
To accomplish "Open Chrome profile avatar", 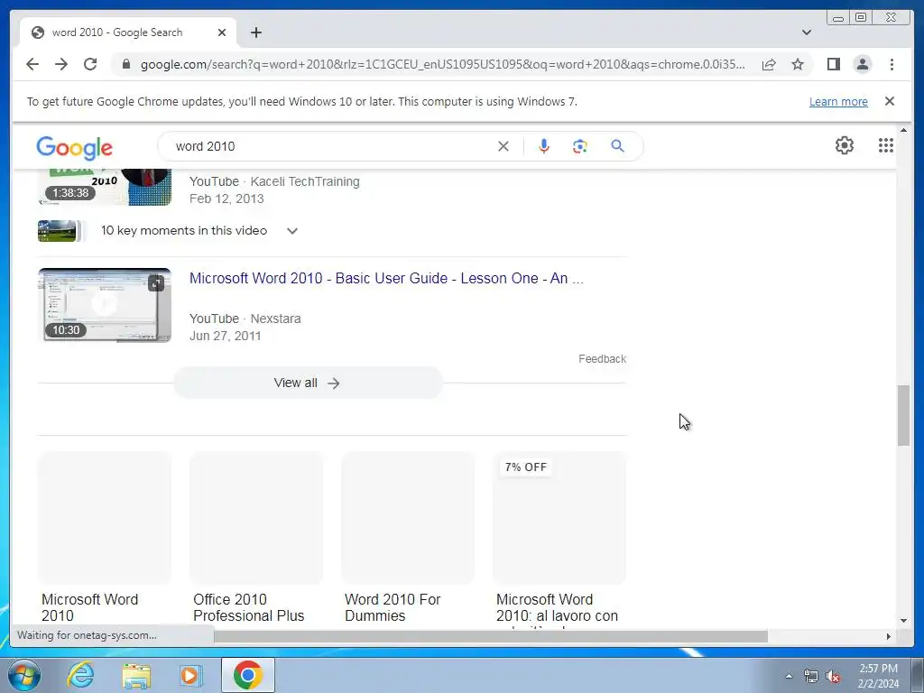I will pyautogui.click(x=862, y=64).
